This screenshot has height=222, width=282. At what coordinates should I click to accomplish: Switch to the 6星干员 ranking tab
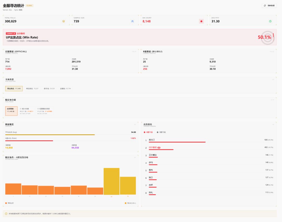pyautogui.click(x=148, y=132)
